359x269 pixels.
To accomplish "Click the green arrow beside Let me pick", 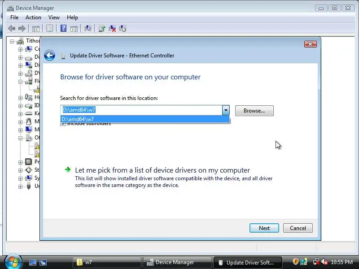I will [x=68, y=169].
